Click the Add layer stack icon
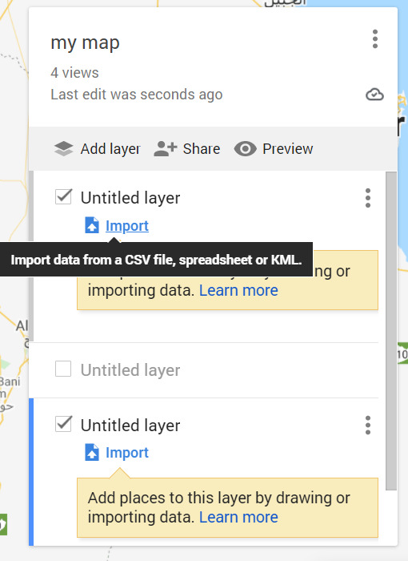Image resolution: width=408 pixels, height=561 pixels. tap(63, 149)
